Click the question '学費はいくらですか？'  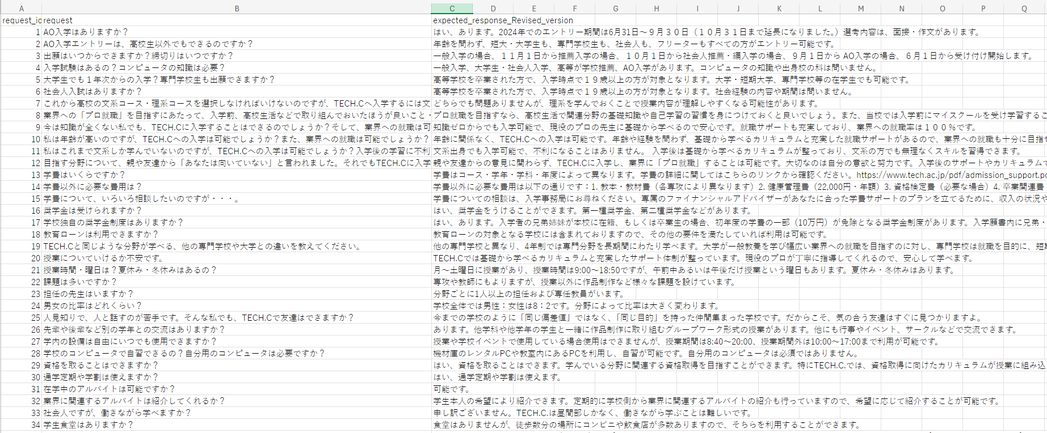84,175
